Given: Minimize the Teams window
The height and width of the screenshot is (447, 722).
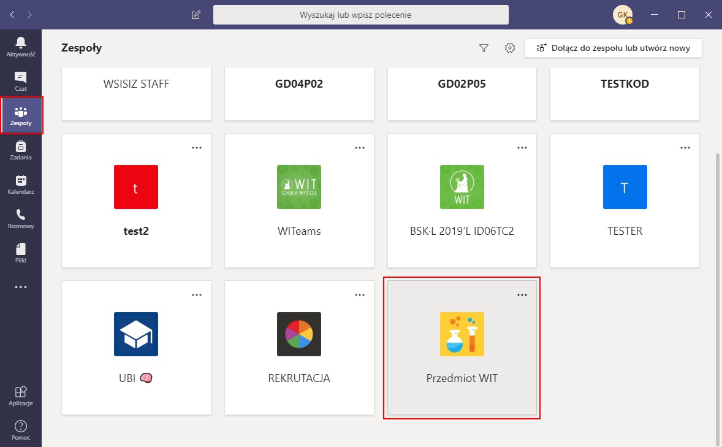Looking at the screenshot, I should pyautogui.click(x=655, y=15).
